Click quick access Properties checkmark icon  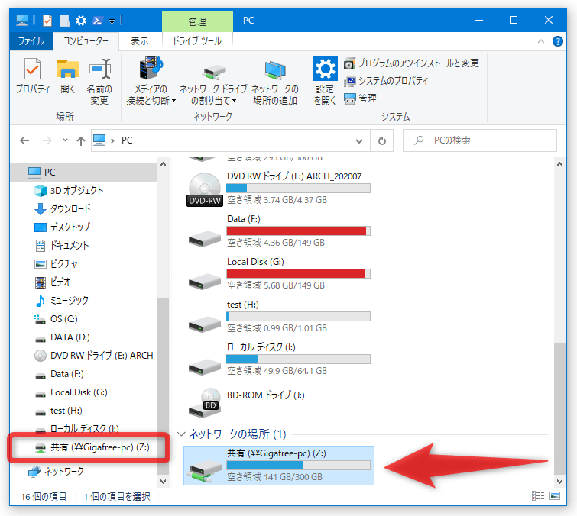pos(47,21)
